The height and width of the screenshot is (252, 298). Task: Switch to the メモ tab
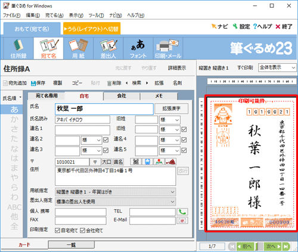click(x=159, y=96)
